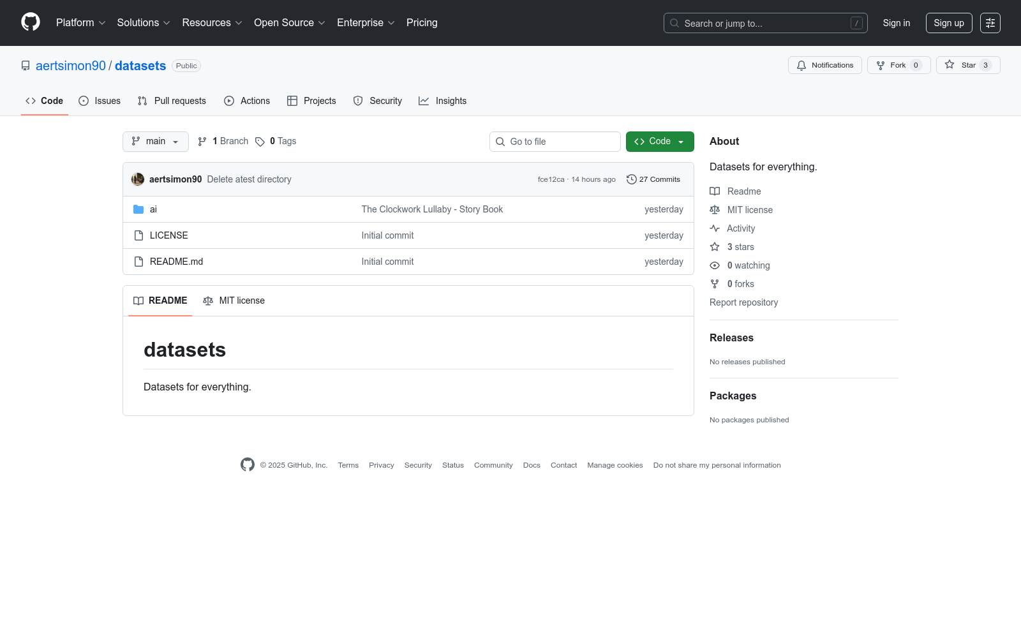Switch to the MIT license tab
This screenshot has height=638, width=1021.
click(234, 300)
